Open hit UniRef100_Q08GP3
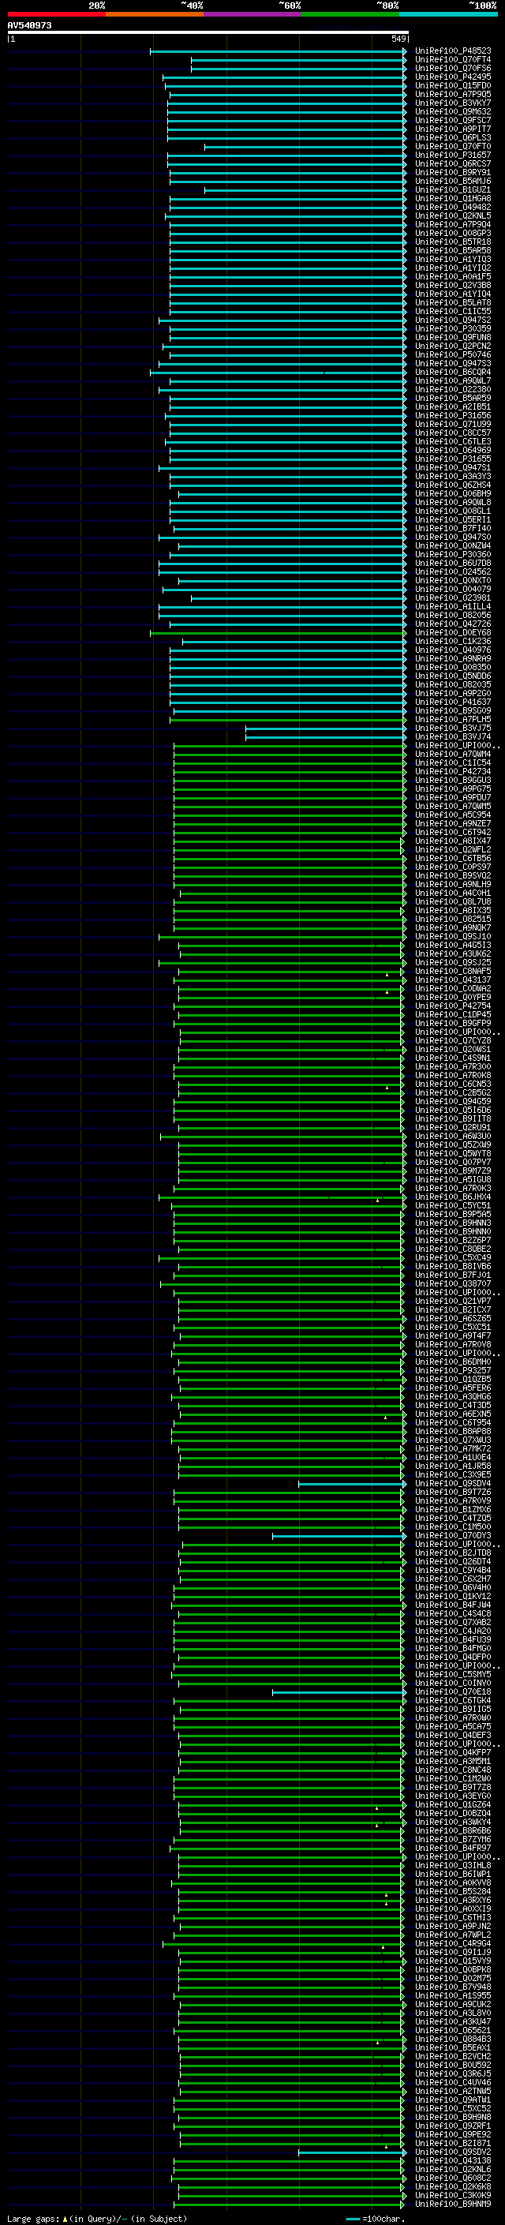The width and height of the screenshot is (505, 2225). pos(453,233)
